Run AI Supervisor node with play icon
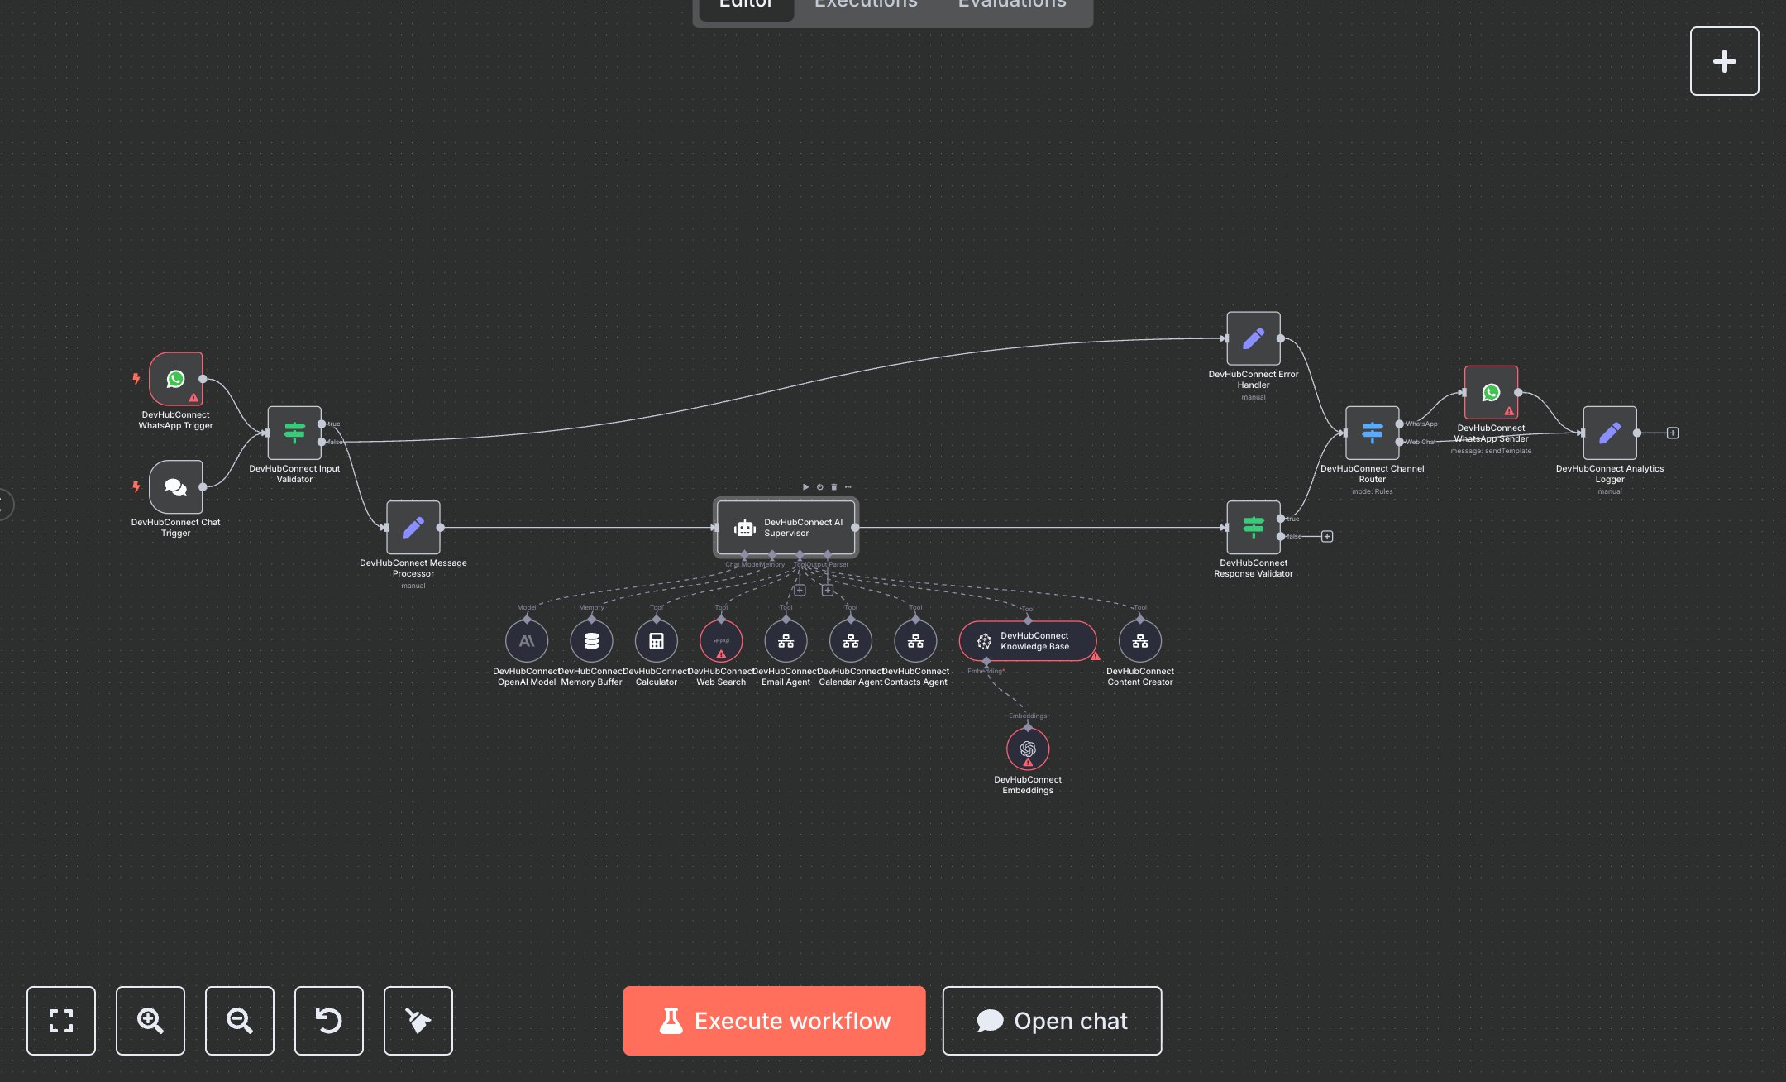The height and width of the screenshot is (1082, 1786). click(x=805, y=487)
